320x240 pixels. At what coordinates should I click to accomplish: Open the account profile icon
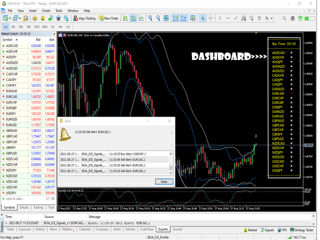292,18
